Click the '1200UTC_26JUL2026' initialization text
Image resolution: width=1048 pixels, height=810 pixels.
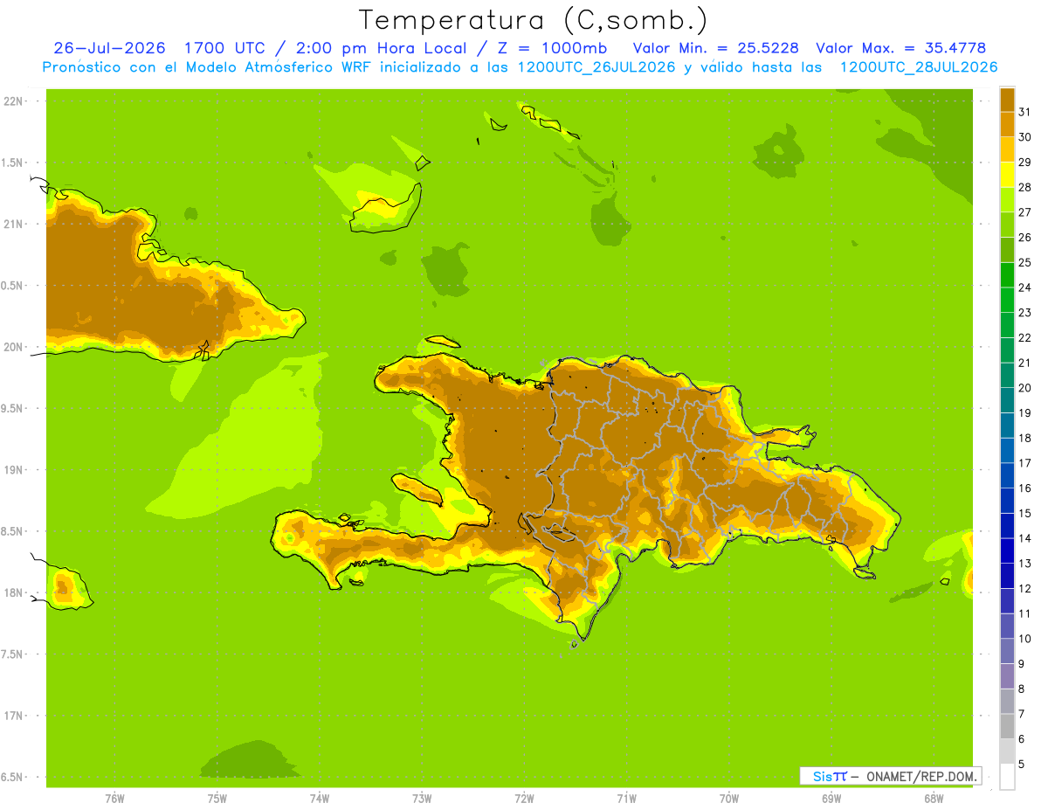click(x=596, y=67)
